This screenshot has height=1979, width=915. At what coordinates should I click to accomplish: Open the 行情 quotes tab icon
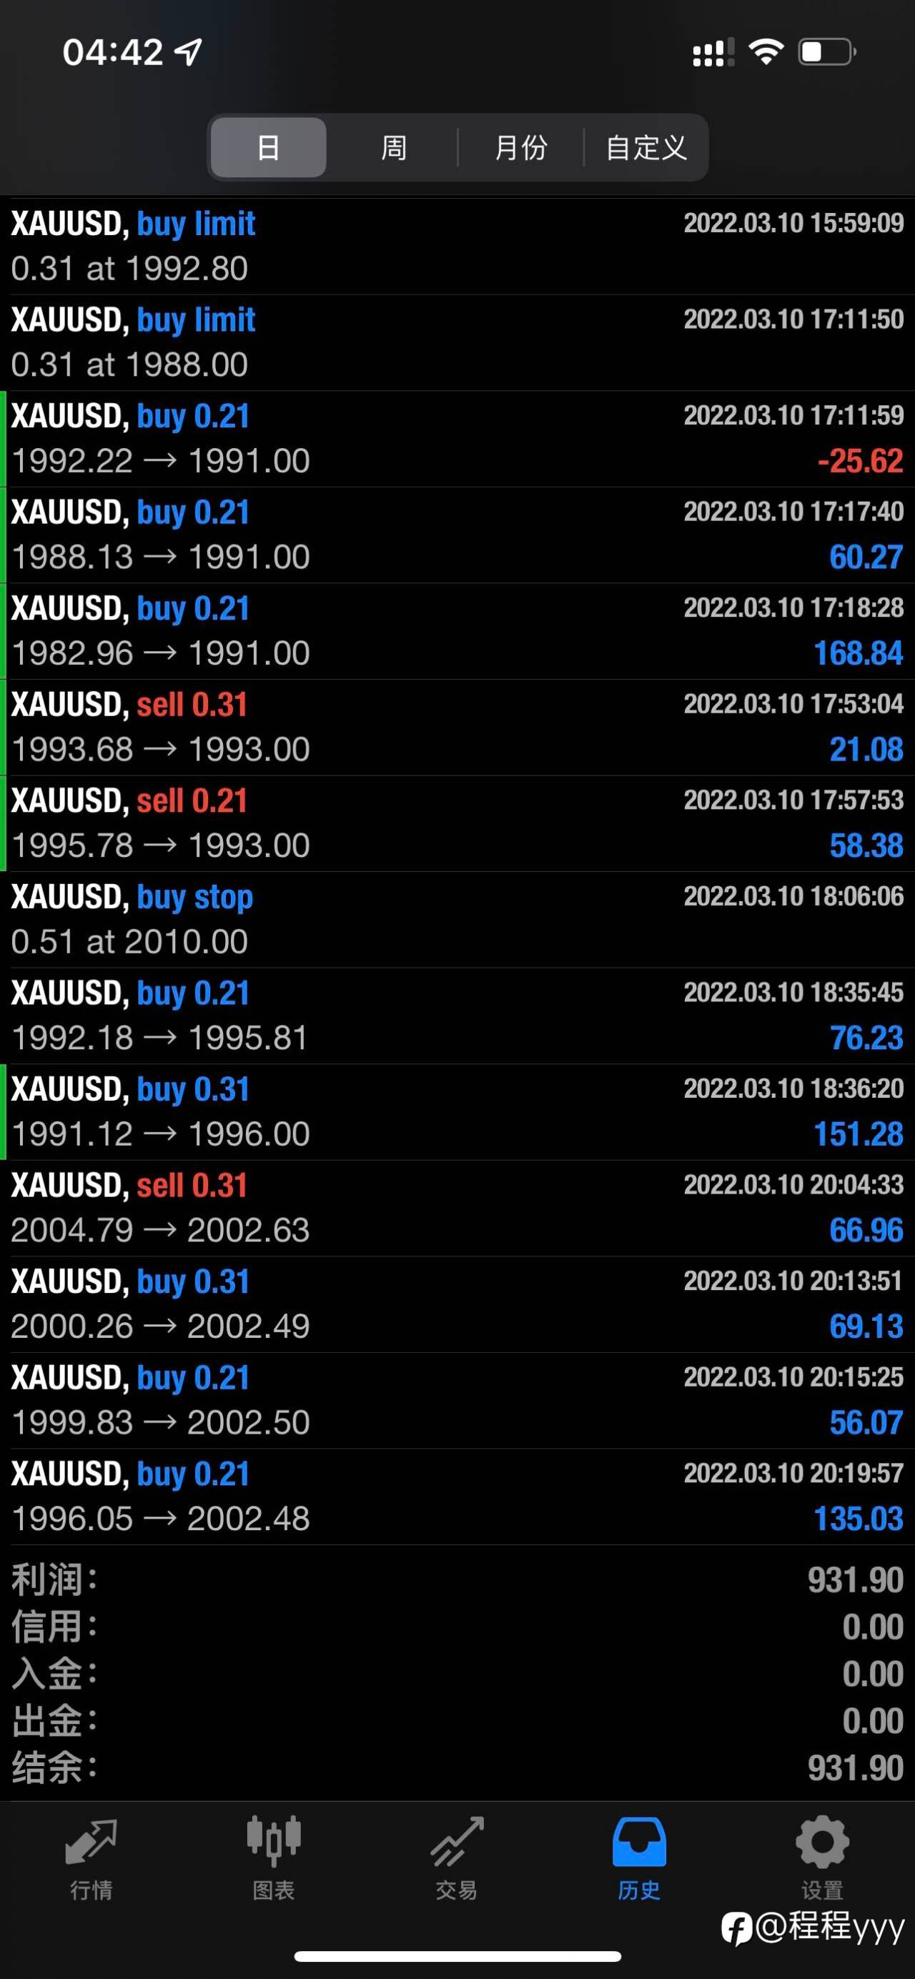[x=91, y=1842]
